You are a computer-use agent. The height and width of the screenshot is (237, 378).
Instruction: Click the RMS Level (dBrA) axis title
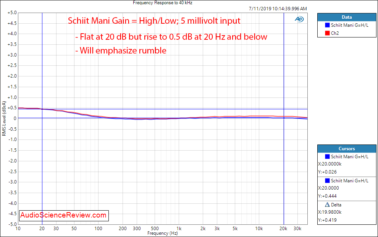(x=4, y=118)
